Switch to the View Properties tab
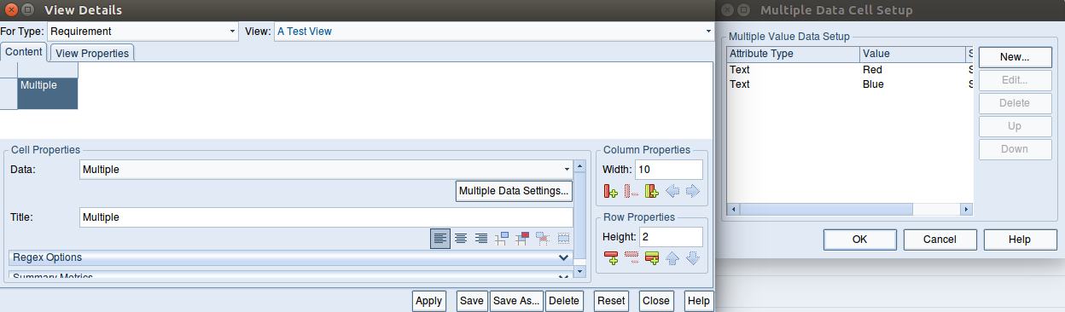 (x=92, y=53)
